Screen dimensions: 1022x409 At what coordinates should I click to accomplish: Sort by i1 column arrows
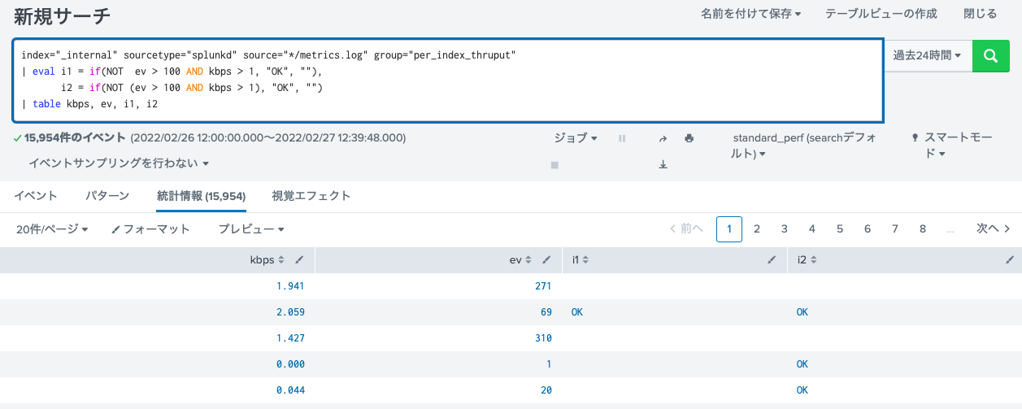tap(585, 260)
